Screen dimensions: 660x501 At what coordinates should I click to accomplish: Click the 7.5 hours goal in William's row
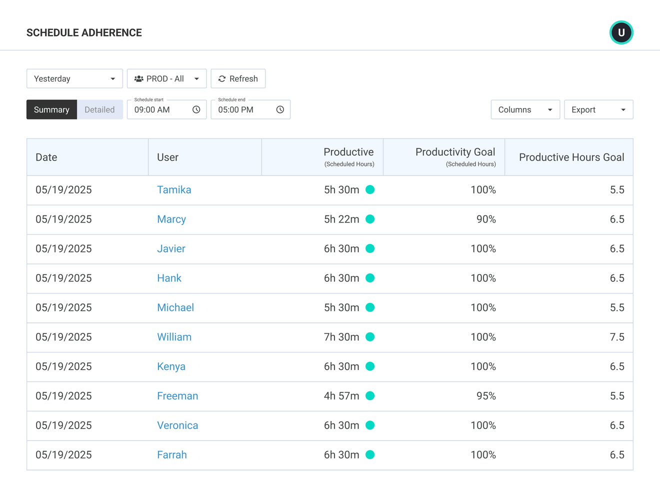[x=617, y=337]
